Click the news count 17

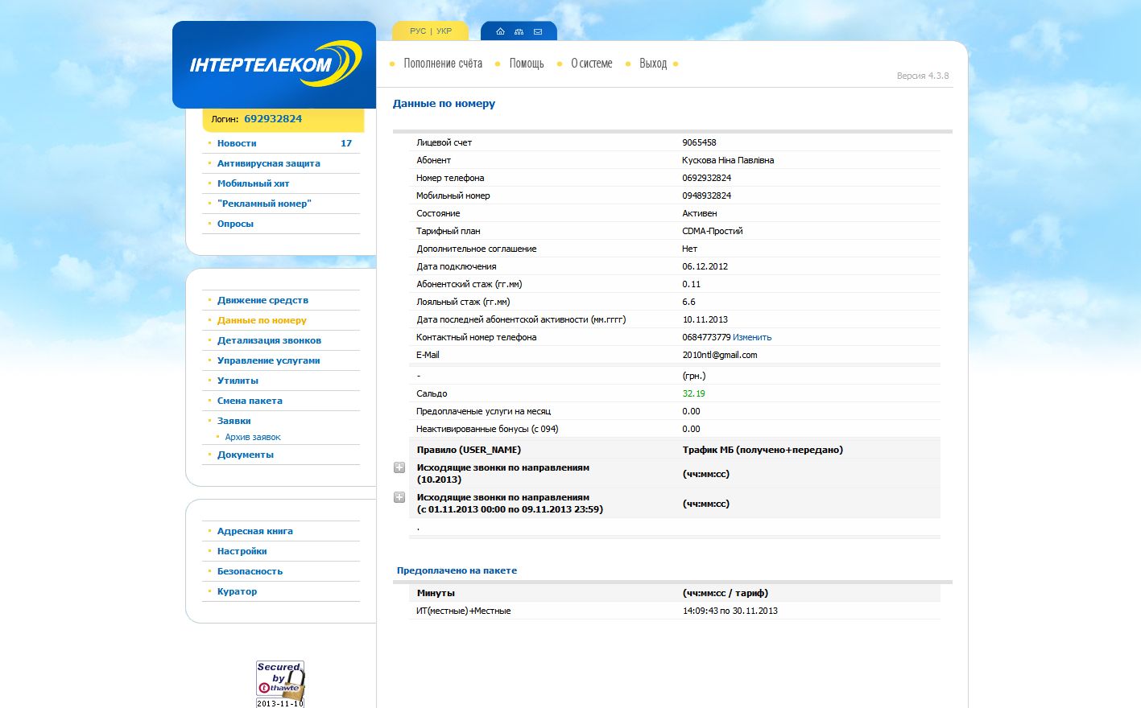coord(346,143)
